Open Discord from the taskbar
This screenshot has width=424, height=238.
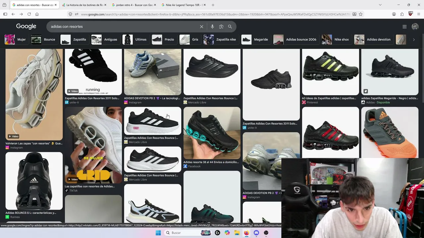point(256,233)
